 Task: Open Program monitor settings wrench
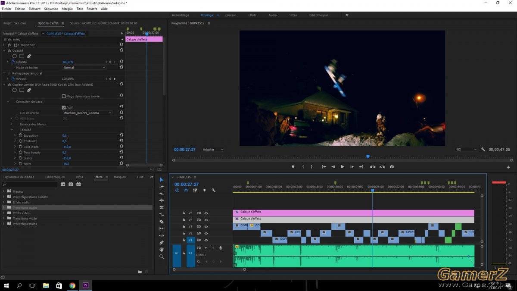483,150
